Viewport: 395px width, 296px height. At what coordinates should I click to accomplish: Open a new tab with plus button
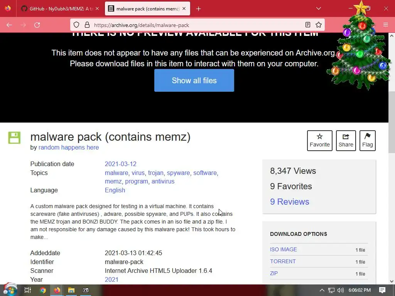[x=199, y=9]
